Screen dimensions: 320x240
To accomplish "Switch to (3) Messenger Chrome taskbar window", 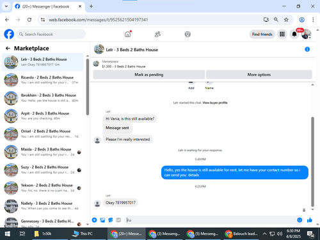I will click(x=164, y=234).
